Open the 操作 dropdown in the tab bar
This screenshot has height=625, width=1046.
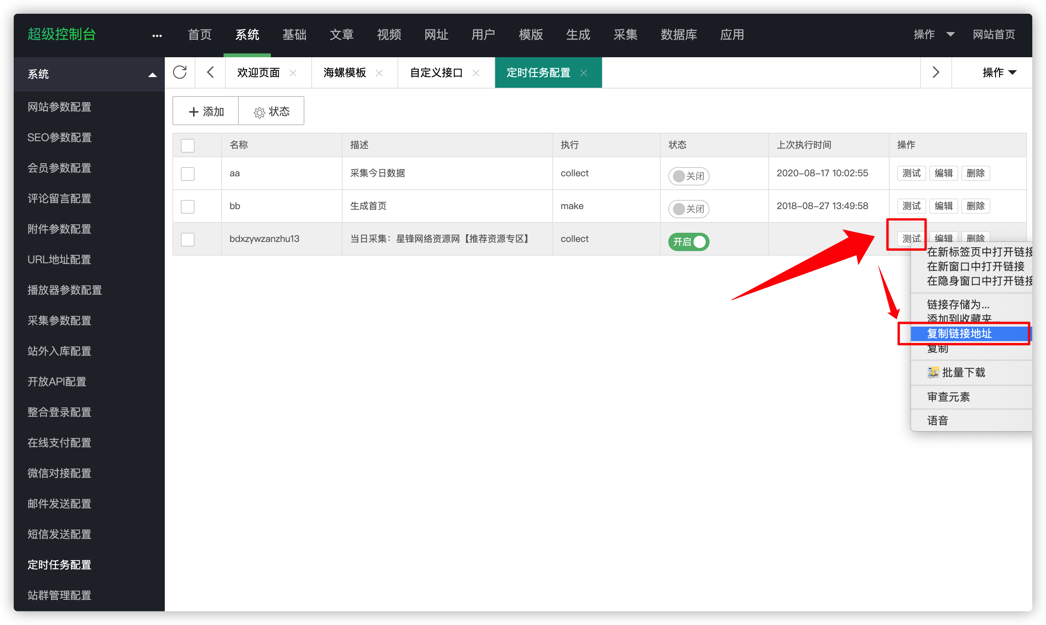(999, 72)
